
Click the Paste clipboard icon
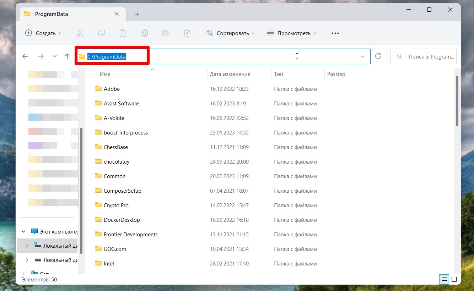click(123, 33)
